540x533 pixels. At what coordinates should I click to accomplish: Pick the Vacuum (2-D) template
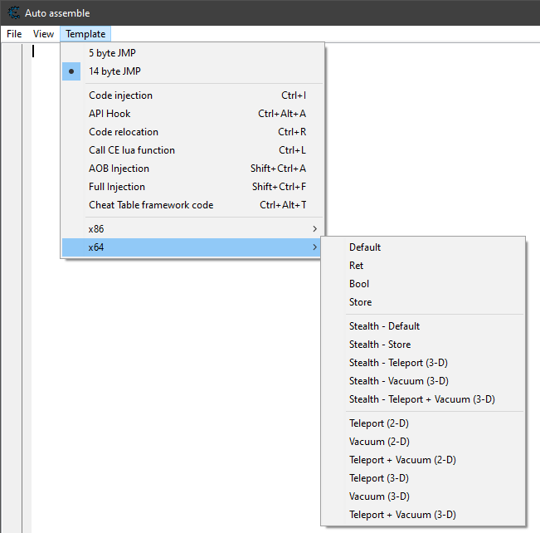pyautogui.click(x=379, y=442)
